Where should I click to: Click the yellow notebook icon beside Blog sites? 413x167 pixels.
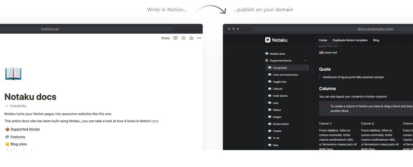pos(7,144)
